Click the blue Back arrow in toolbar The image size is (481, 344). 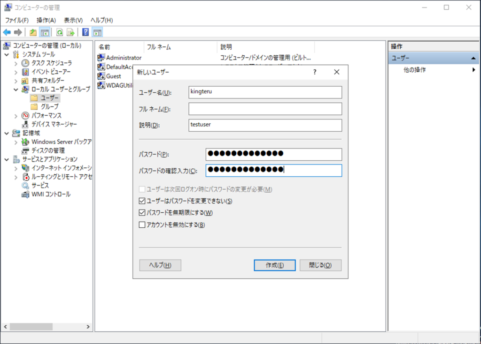tap(7, 32)
